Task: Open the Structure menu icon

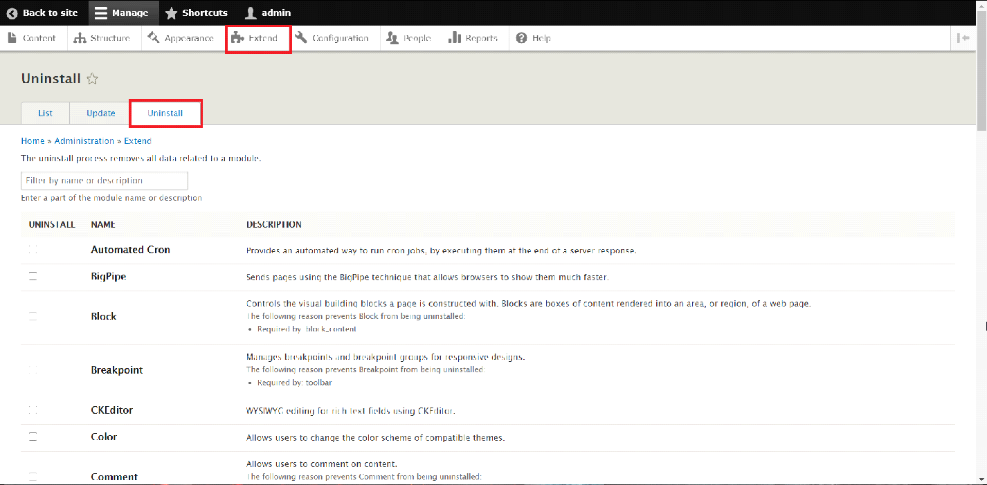Action: click(x=80, y=38)
